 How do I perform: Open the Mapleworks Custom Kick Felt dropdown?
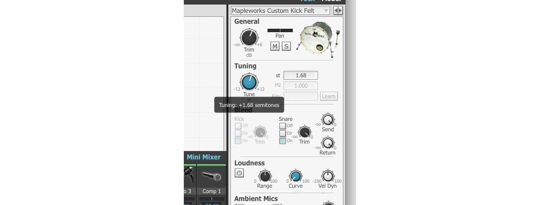point(280,11)
